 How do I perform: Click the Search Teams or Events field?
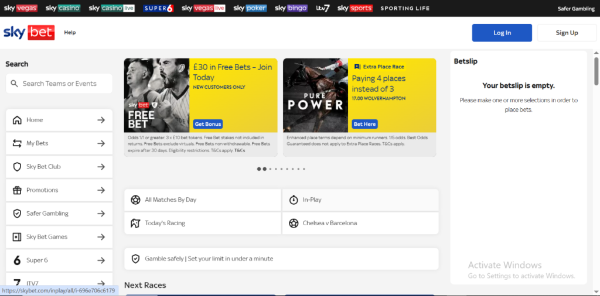pos(59,84)
